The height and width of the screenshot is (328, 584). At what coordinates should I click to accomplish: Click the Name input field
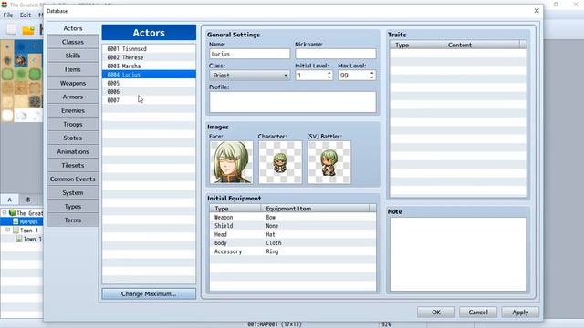[249, 55]
